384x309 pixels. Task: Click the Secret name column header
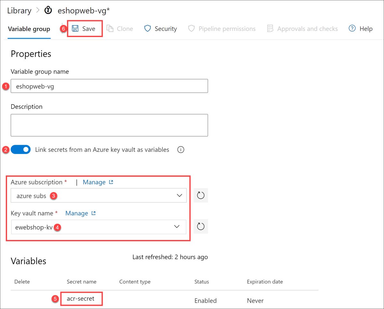82,282
